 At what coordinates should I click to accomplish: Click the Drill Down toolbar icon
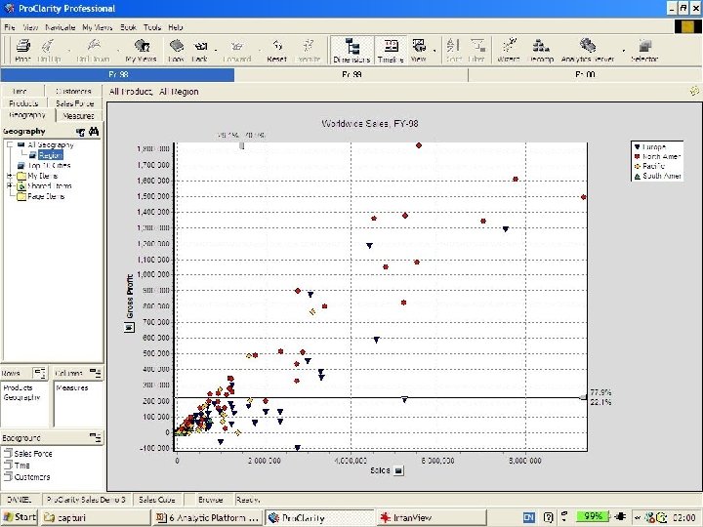tap(94, 50)
